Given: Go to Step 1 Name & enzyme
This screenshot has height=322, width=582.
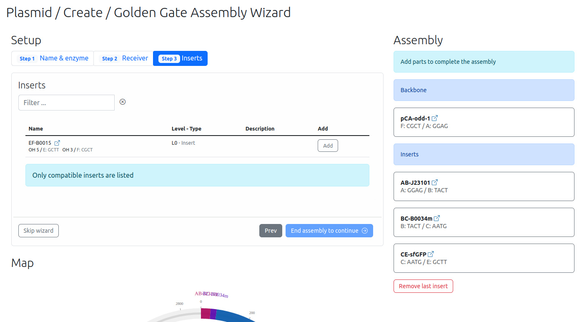Looking at the screenshot, I should (x=53, y=58).
